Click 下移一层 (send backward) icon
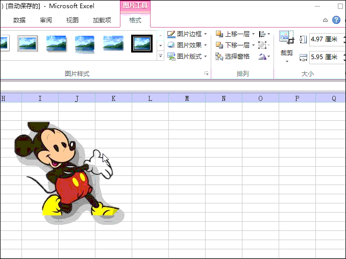The width and height of the screenshot is (346, 259). (219, 45)
